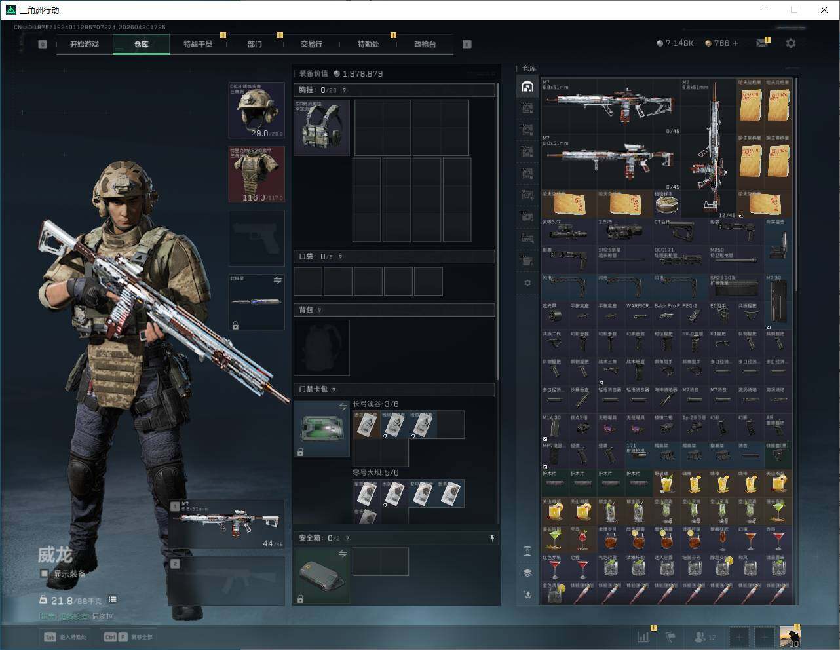Swap the safe box using arrows icon

[342, 554]
